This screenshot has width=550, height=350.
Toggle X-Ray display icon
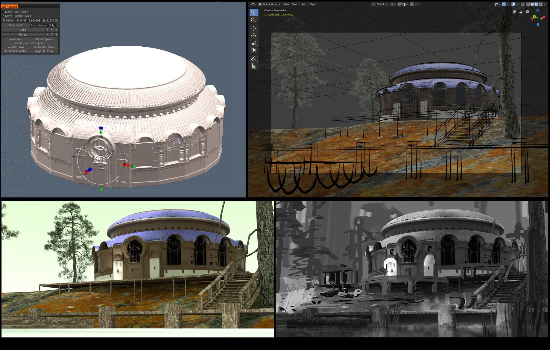click(523, 4)
